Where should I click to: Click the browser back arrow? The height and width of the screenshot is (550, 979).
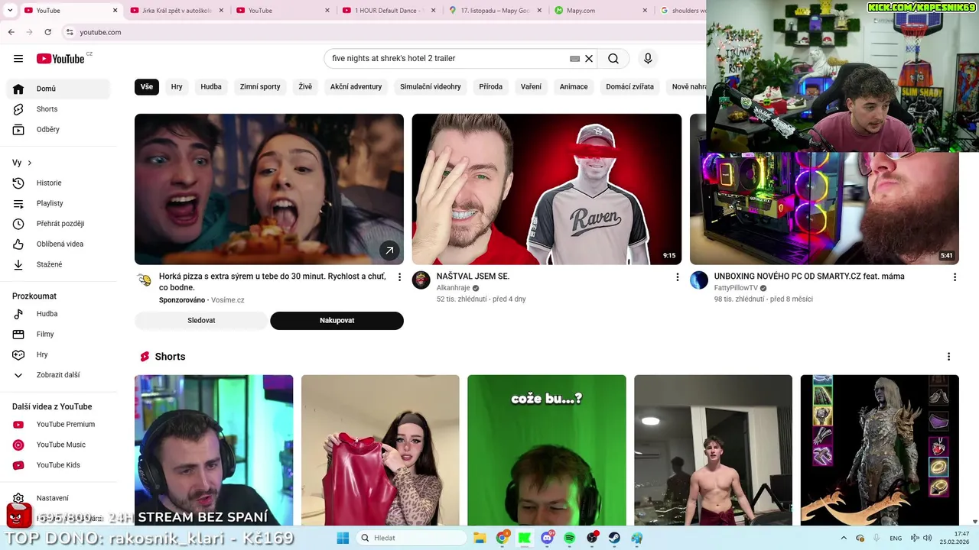coord(11,32)
